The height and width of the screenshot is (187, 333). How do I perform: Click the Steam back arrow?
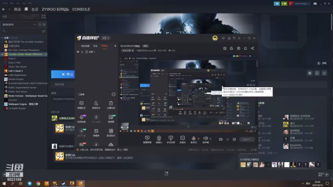click(3, 9)
